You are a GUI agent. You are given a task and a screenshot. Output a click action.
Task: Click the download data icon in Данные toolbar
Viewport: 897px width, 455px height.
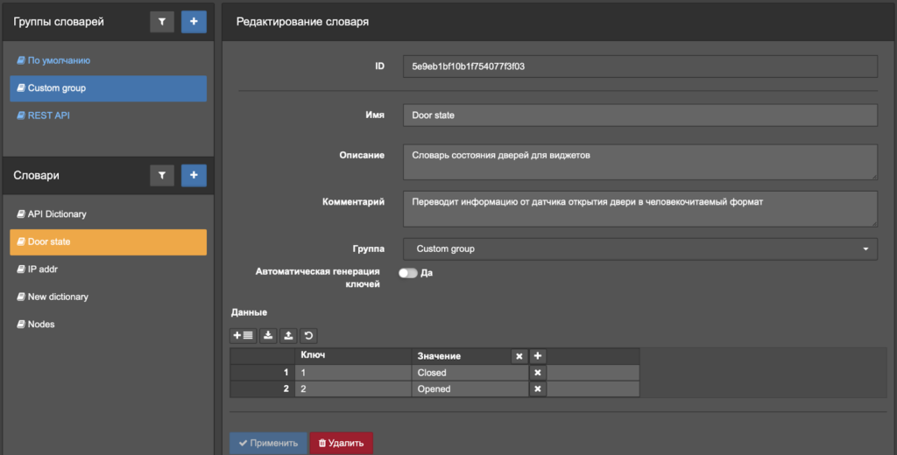pyautogui.click(x=268, y=335)
